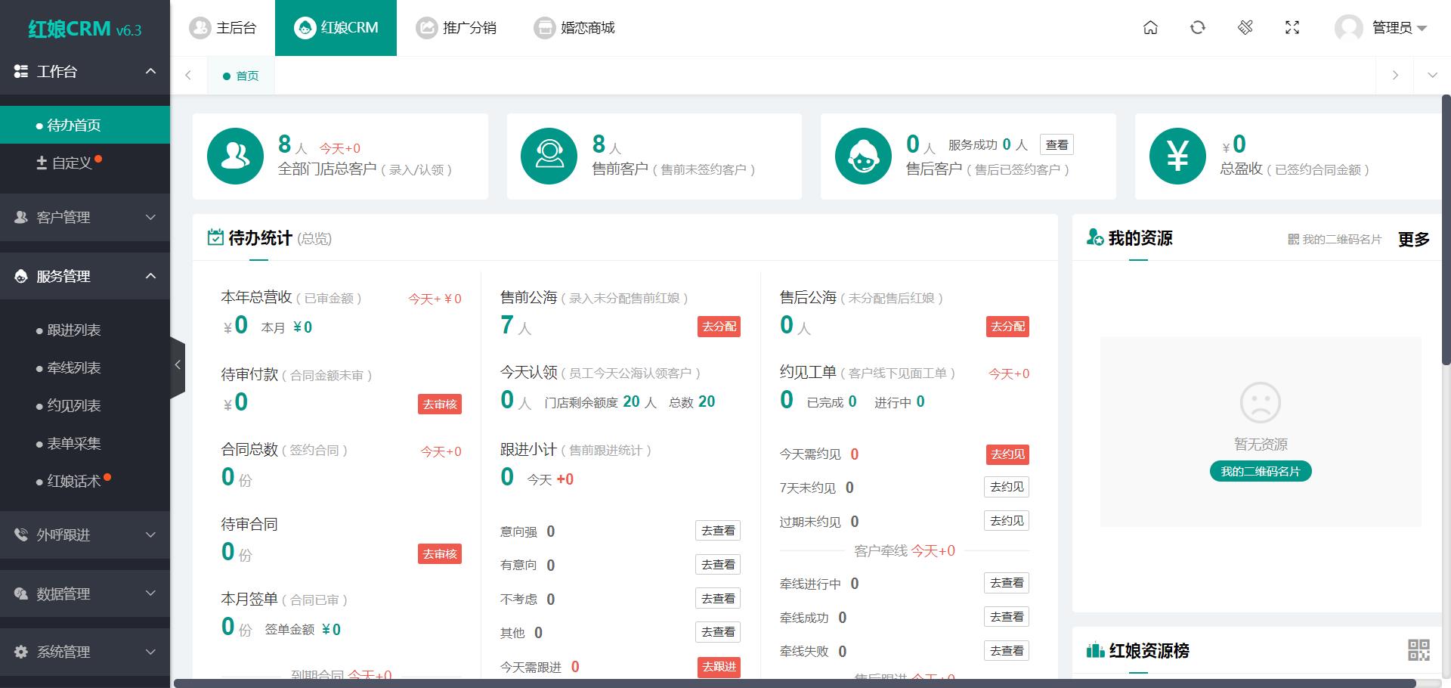The image size is (1451, 688).
Task: Click the vertical page scrollbar
Action: (1446, 230)
